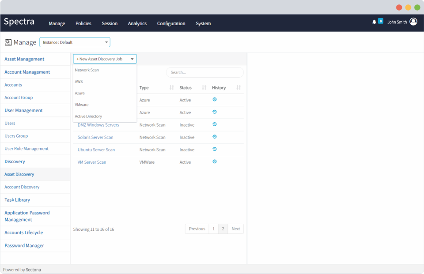View run history for VM Server Scan
The image size is (424, 274).
215,161
